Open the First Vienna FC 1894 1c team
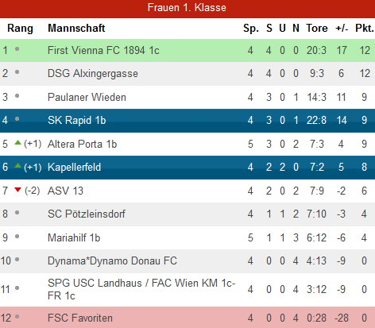 pos(103,50)
